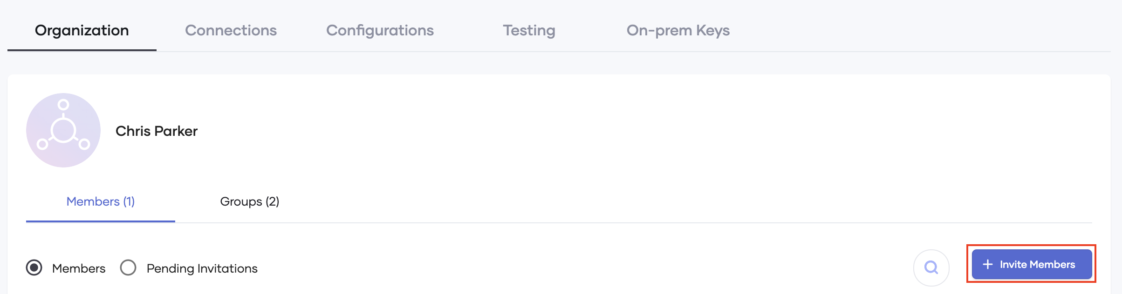1122x294 pixels.
Task: Click the blue underline beneath Members (1)
Action: 101,221
